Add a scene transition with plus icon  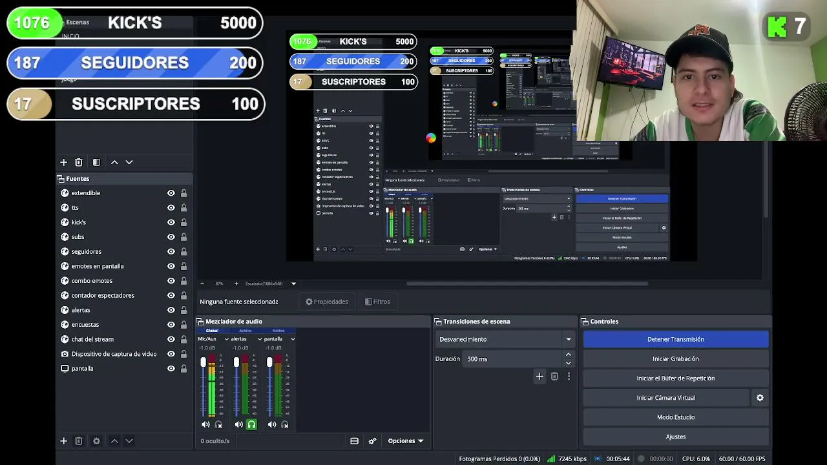(x=539, y=377)
